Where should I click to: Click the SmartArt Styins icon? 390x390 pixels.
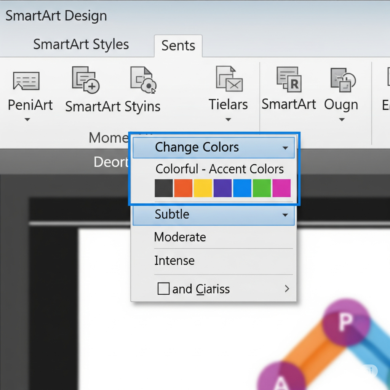[143, 80]
